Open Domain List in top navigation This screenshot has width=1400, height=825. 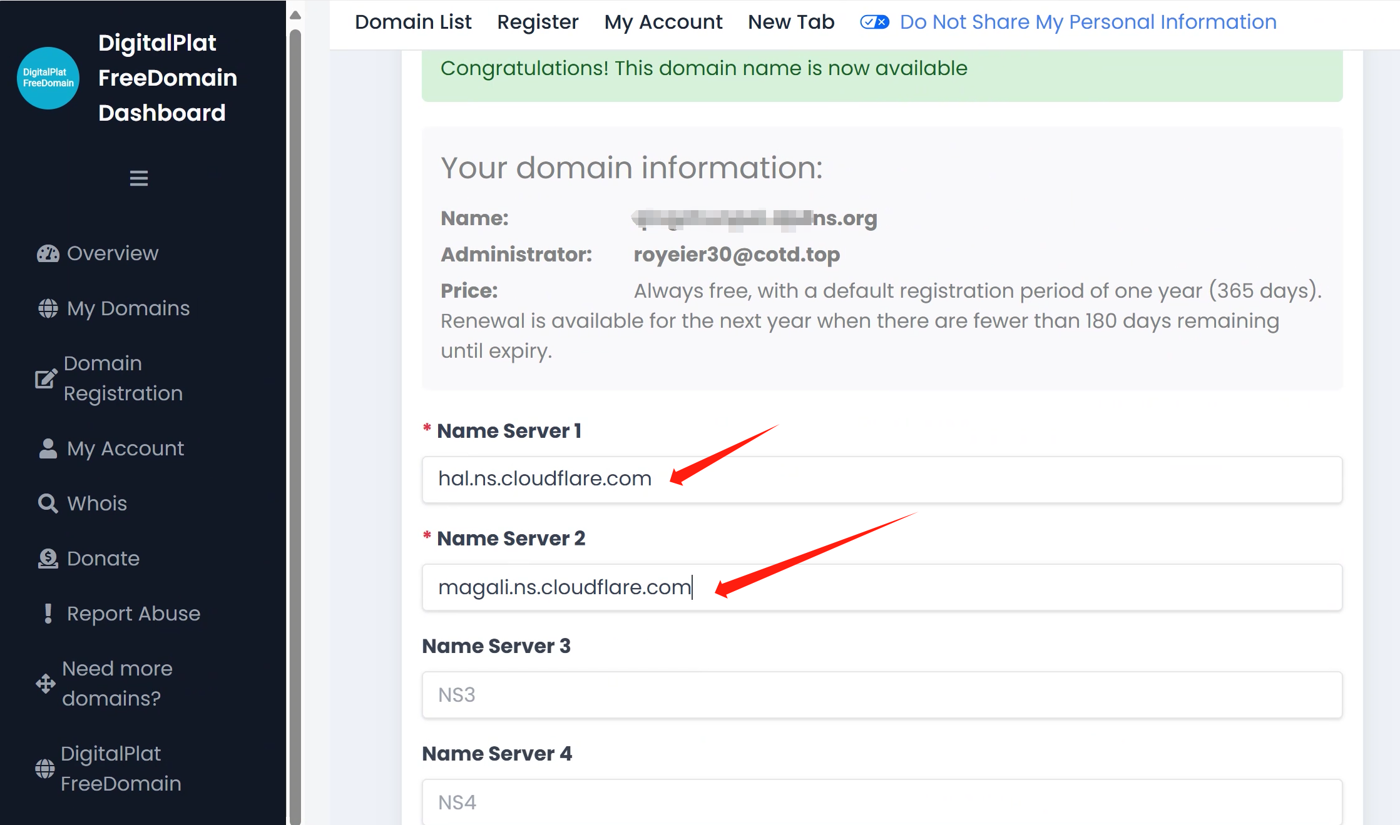(413, 22)
